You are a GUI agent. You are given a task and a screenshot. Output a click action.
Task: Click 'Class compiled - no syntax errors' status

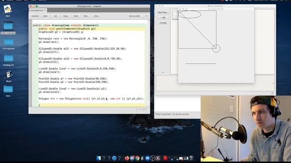point(172,114)
